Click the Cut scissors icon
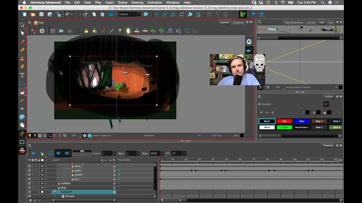Viewport: 362px width, 203px height. coord(85,14)
